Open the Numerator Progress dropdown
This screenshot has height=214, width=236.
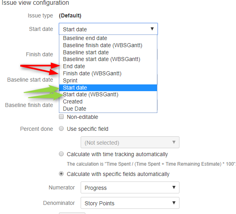130,187
